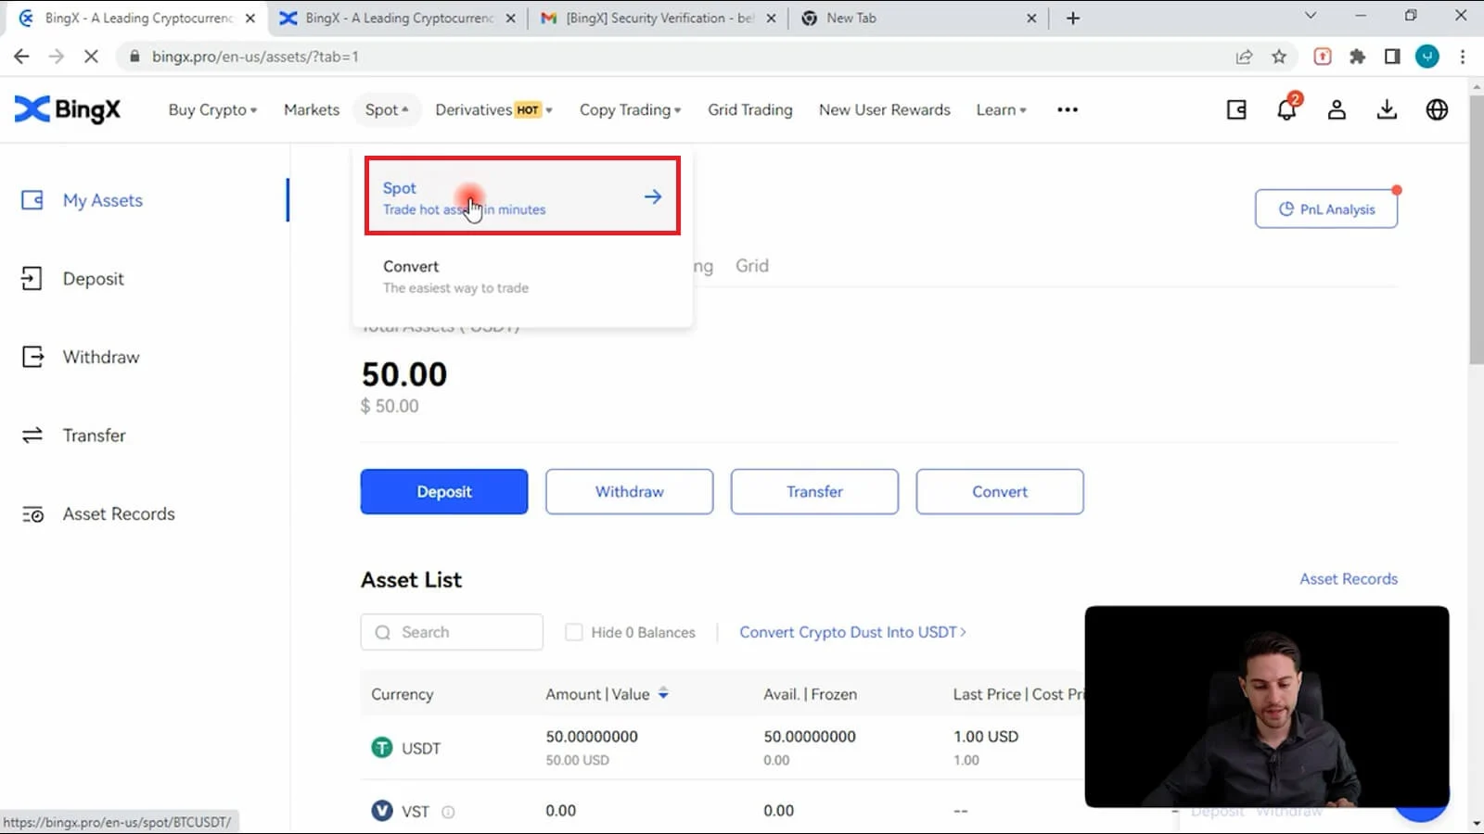The height and width of the screenshot is (834, 1484).
Task: Open the Spot menu in navbar
Action: pos(387,109)
